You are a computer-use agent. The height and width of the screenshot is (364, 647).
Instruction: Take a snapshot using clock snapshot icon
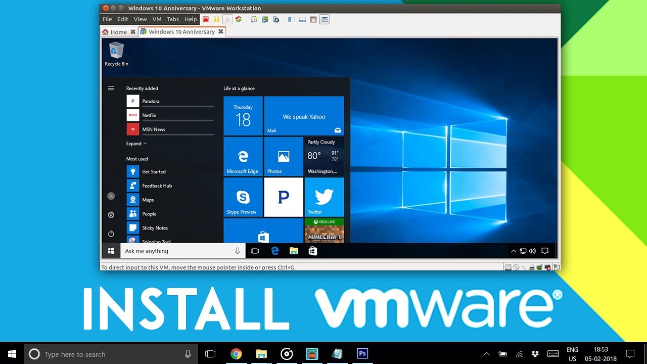coord(254,19)
